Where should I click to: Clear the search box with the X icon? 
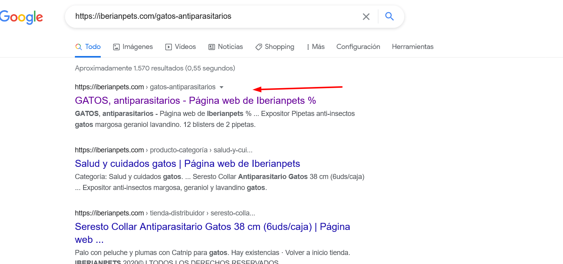coord(366,16)
